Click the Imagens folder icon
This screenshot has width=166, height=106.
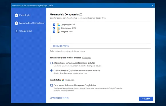point(58,32)
